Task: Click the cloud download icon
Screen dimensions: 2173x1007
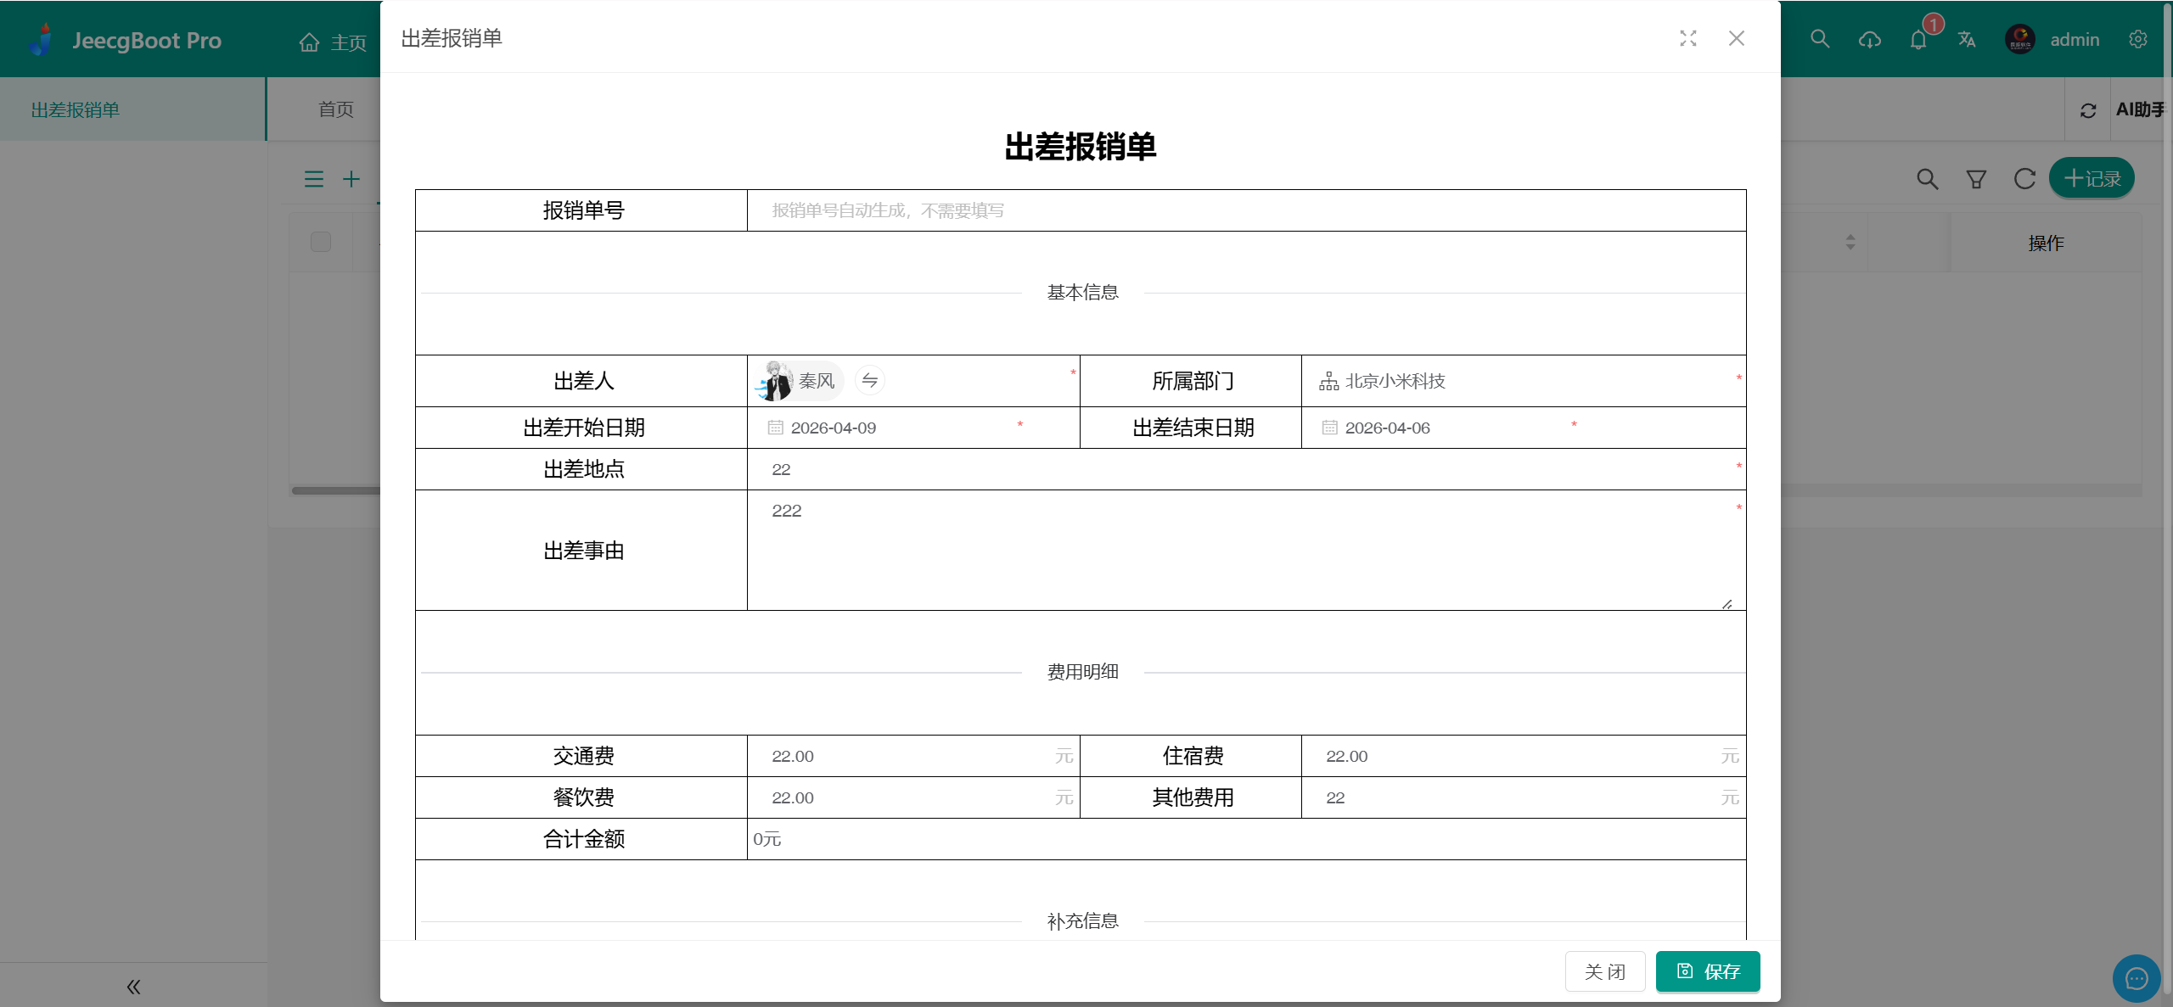Action: [x=1869, y=40]
